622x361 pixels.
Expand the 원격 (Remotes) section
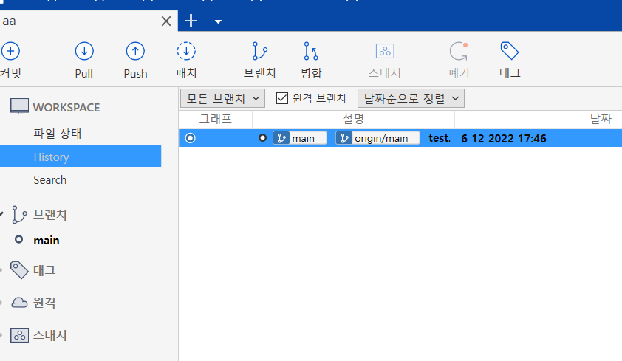click(1, 303)
